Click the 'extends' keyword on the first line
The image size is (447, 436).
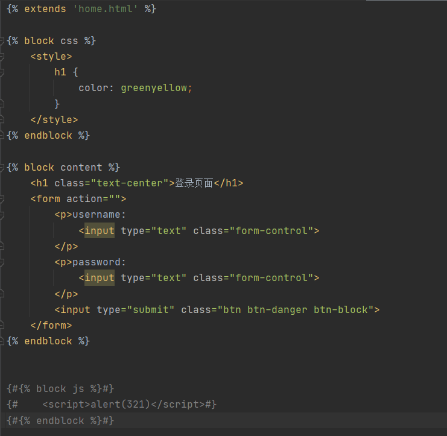pyautogui.click(x=45, y=9)
